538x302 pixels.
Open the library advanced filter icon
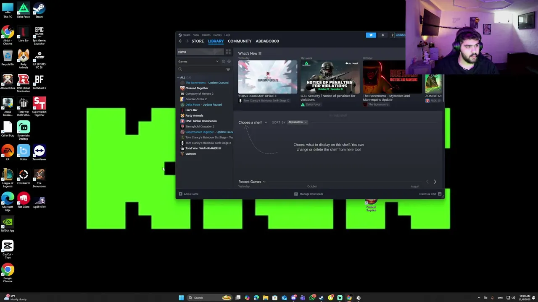[x=228, y=69]
